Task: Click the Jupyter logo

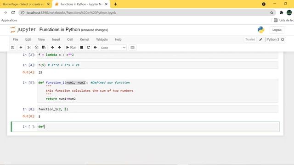Action: point(23,29)
